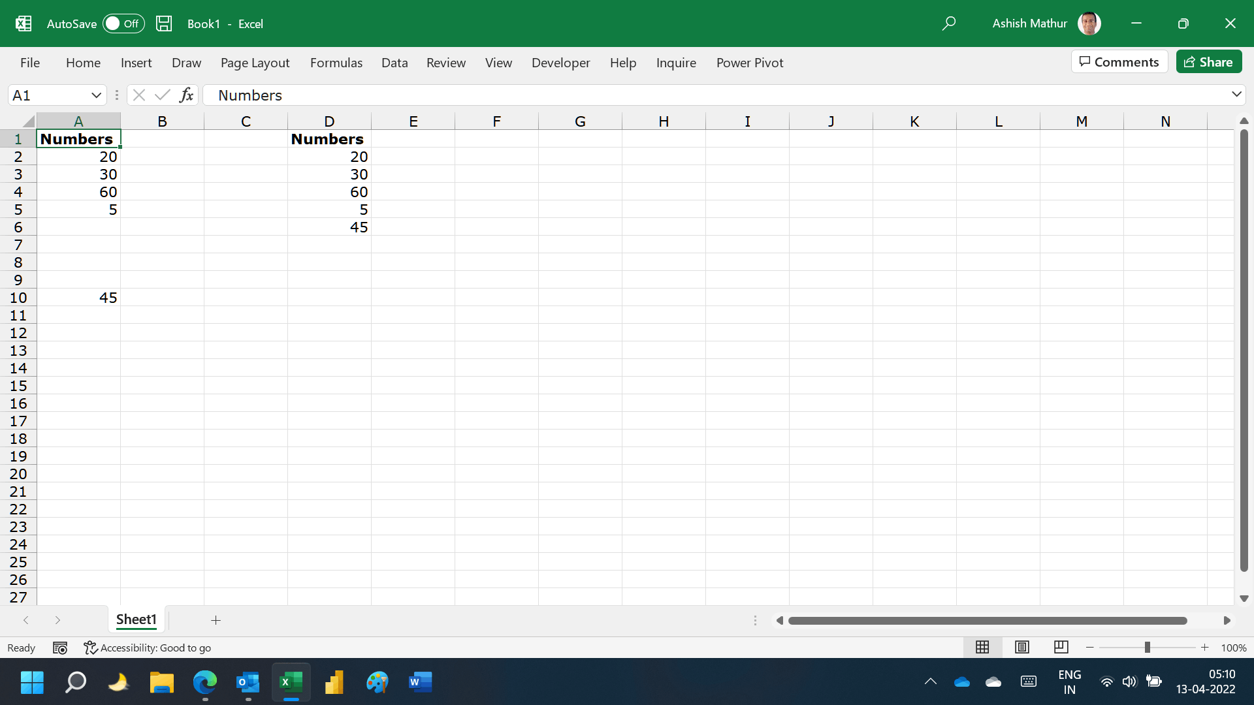Toggle the AutoSave switch
This screenshot has width=1254, height=705.
123,23
